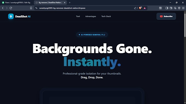Minimize the browser window
The height and width of the screenshot is (104, 186).
point(170,2)
